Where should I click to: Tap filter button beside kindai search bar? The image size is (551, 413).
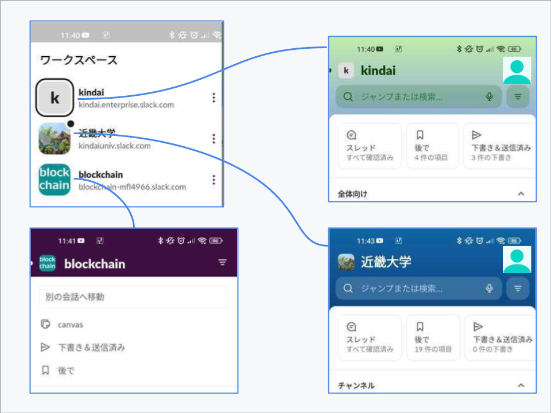pyautogui.click(x=518, y=97)
